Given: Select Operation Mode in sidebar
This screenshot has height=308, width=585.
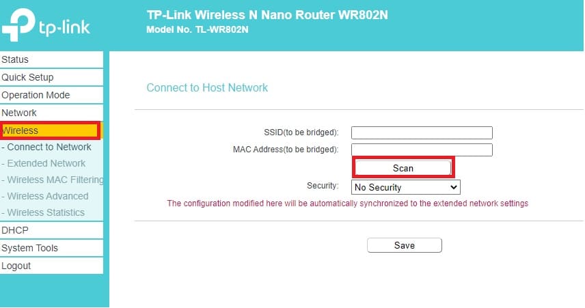Looking at the screenshot, I should [51, 95].
